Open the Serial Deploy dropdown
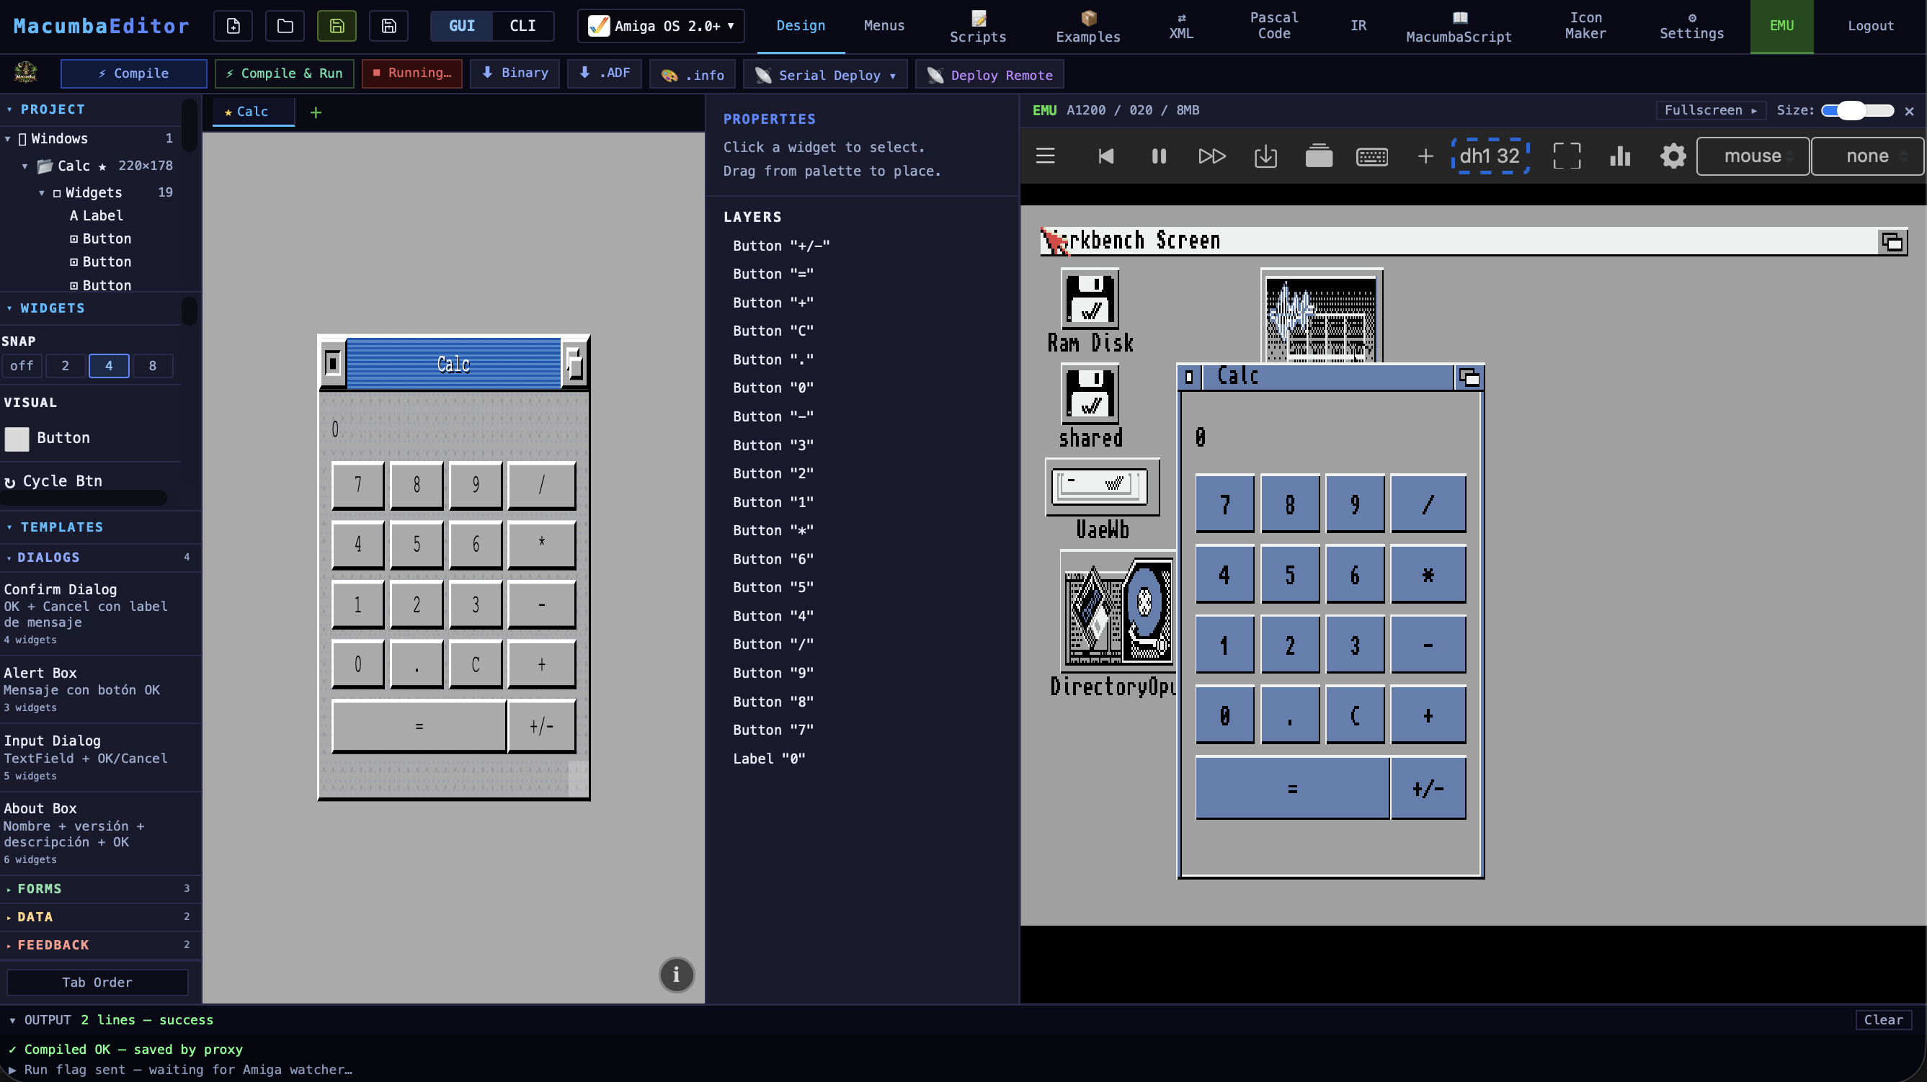1927x1082 pixels. [825, 75]
